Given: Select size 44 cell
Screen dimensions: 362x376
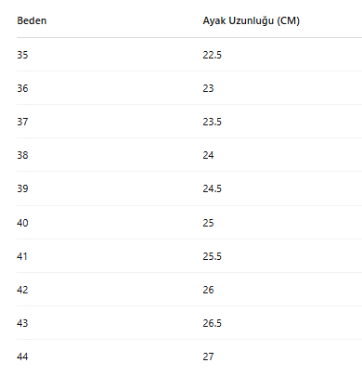Looking at the screenshot, I should 22,357.
